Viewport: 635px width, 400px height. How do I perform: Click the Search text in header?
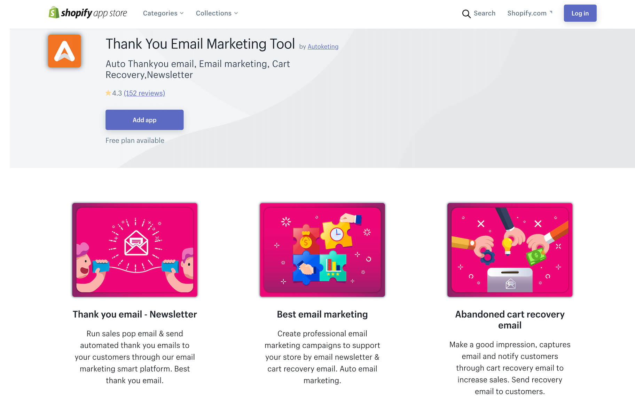pyautogui.click(x=484, y=13)
